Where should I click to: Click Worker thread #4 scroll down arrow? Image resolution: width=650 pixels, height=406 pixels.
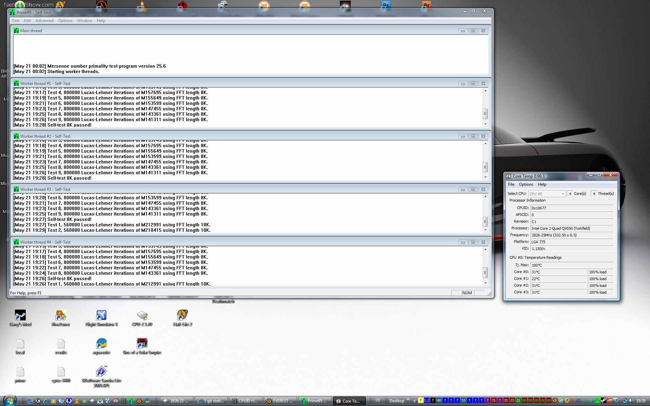click(485, 283)
